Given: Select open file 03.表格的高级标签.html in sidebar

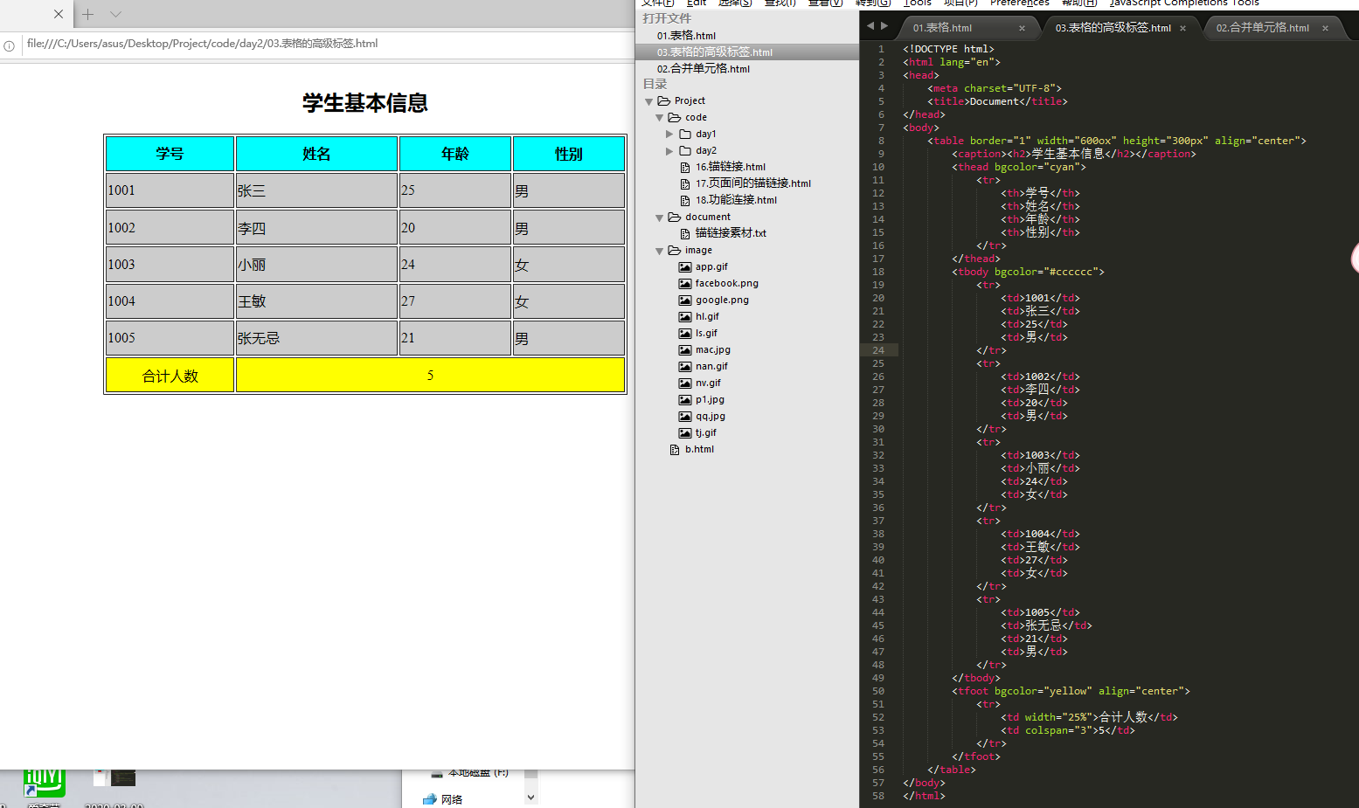Looking at the screenshot, I should pyautogui.click(x=715, y=52).
